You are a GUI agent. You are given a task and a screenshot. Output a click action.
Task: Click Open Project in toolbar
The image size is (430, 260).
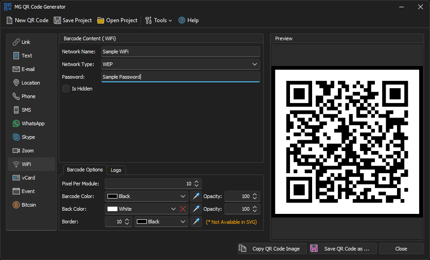pos(117,20)
